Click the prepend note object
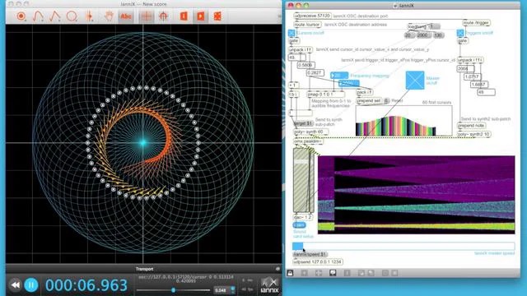The height and width of the screenshot is (296, 527). pyautogui.click(x=471, y=126)
